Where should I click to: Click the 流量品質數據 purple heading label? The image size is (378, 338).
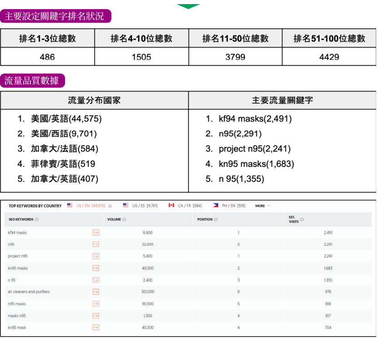click(x=32, y=81)
